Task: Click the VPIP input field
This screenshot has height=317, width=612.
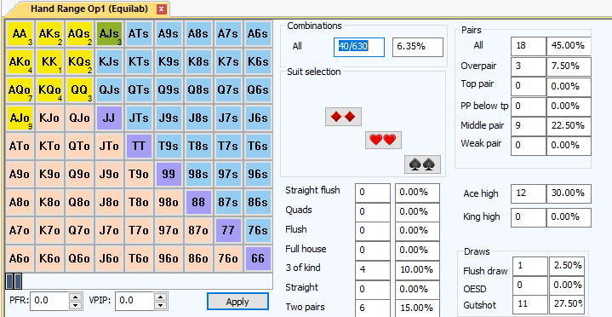Action: (x=134, y=301)
